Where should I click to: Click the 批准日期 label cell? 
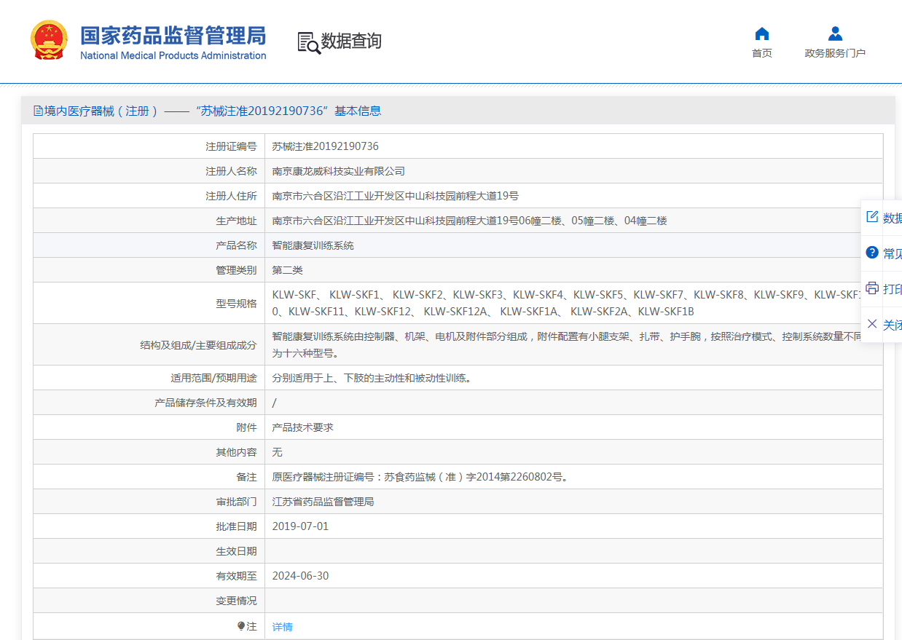(149, 526)
